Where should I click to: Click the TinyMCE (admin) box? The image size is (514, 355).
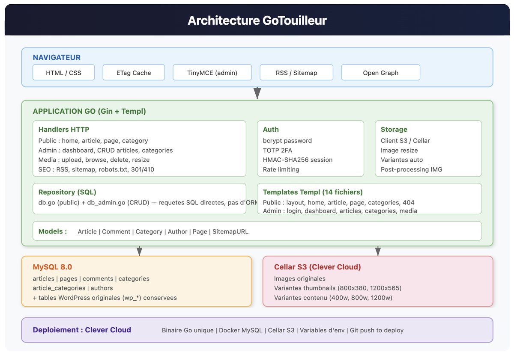[212, 73]
